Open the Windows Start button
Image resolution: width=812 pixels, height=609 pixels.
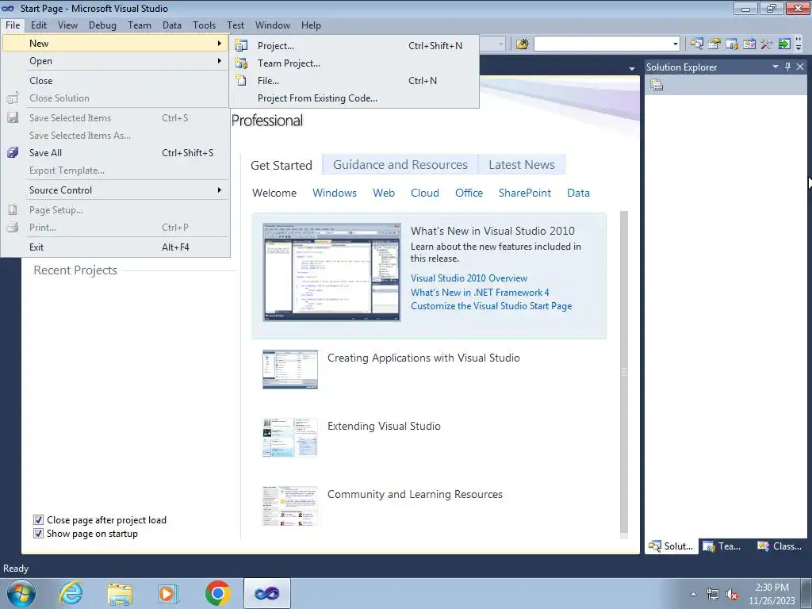click(21, 593)
